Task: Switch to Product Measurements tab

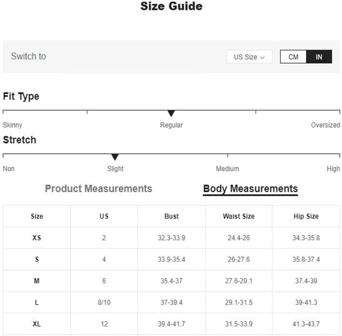Action: point(98,189)
